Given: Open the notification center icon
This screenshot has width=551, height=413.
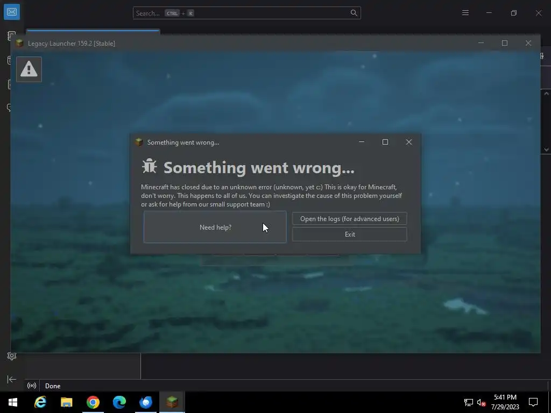Looking at the screenshot, I should [x=533, y=402].
